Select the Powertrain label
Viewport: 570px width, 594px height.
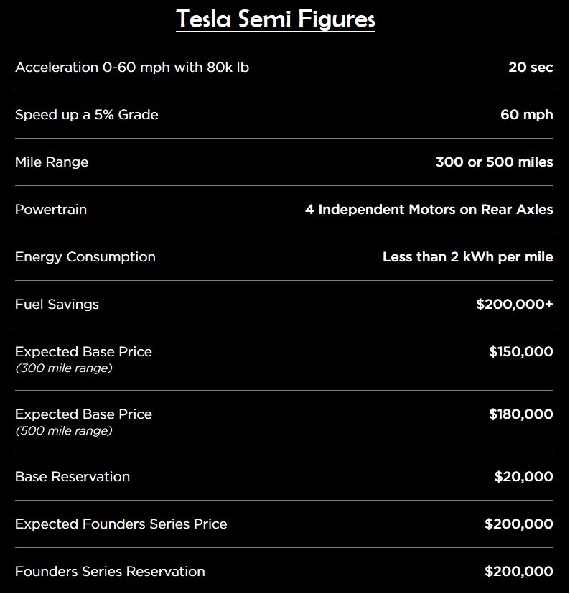(51, 210)
